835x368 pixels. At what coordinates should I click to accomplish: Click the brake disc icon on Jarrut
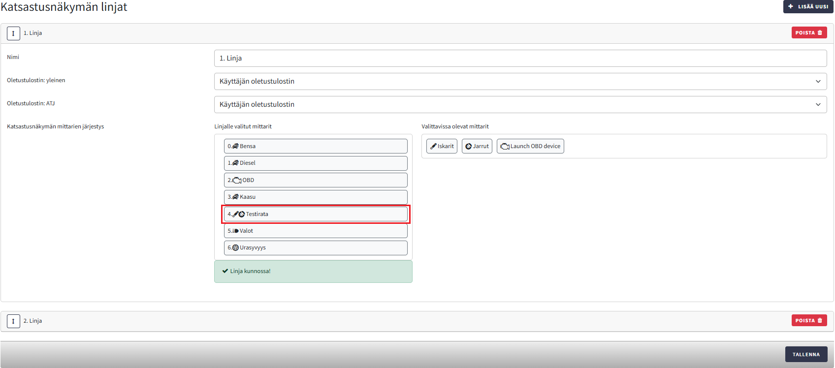click(x=469, y=146)
